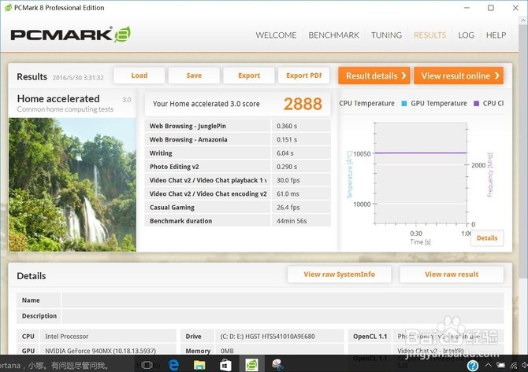Click the Description field in Details
Screen dimensions: 528x372
click(283, 316)
